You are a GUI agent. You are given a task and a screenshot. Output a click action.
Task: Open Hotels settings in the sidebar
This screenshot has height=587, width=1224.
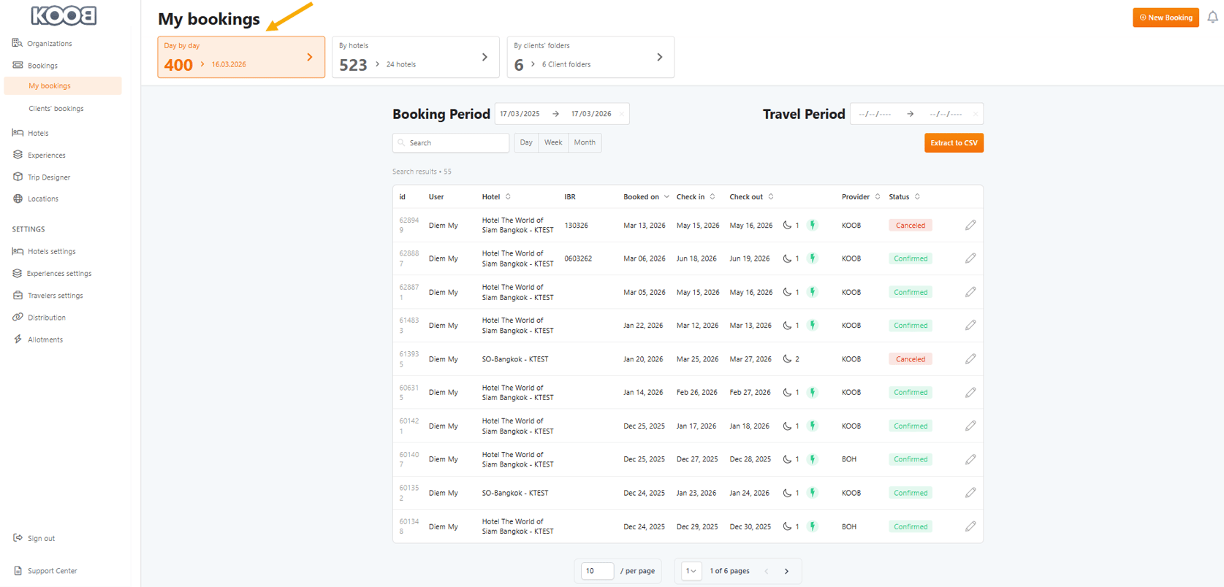pyautogui.click(x=51, y=251)
